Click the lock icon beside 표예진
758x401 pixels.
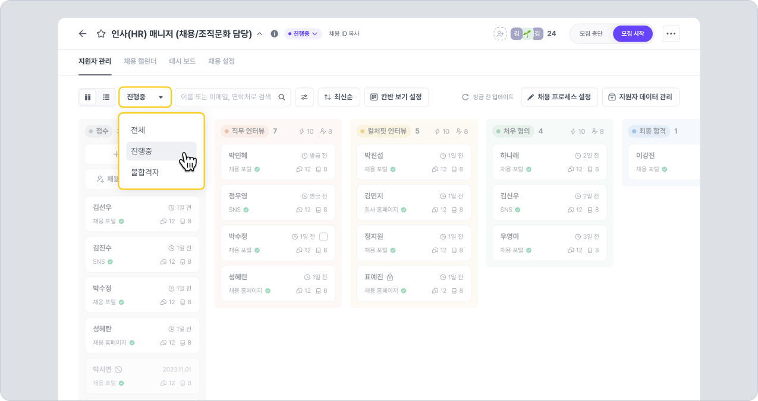tap(390, 277)
